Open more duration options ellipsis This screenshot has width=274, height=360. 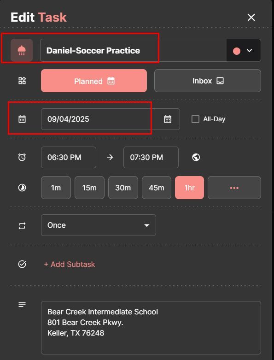pos(234,188)
